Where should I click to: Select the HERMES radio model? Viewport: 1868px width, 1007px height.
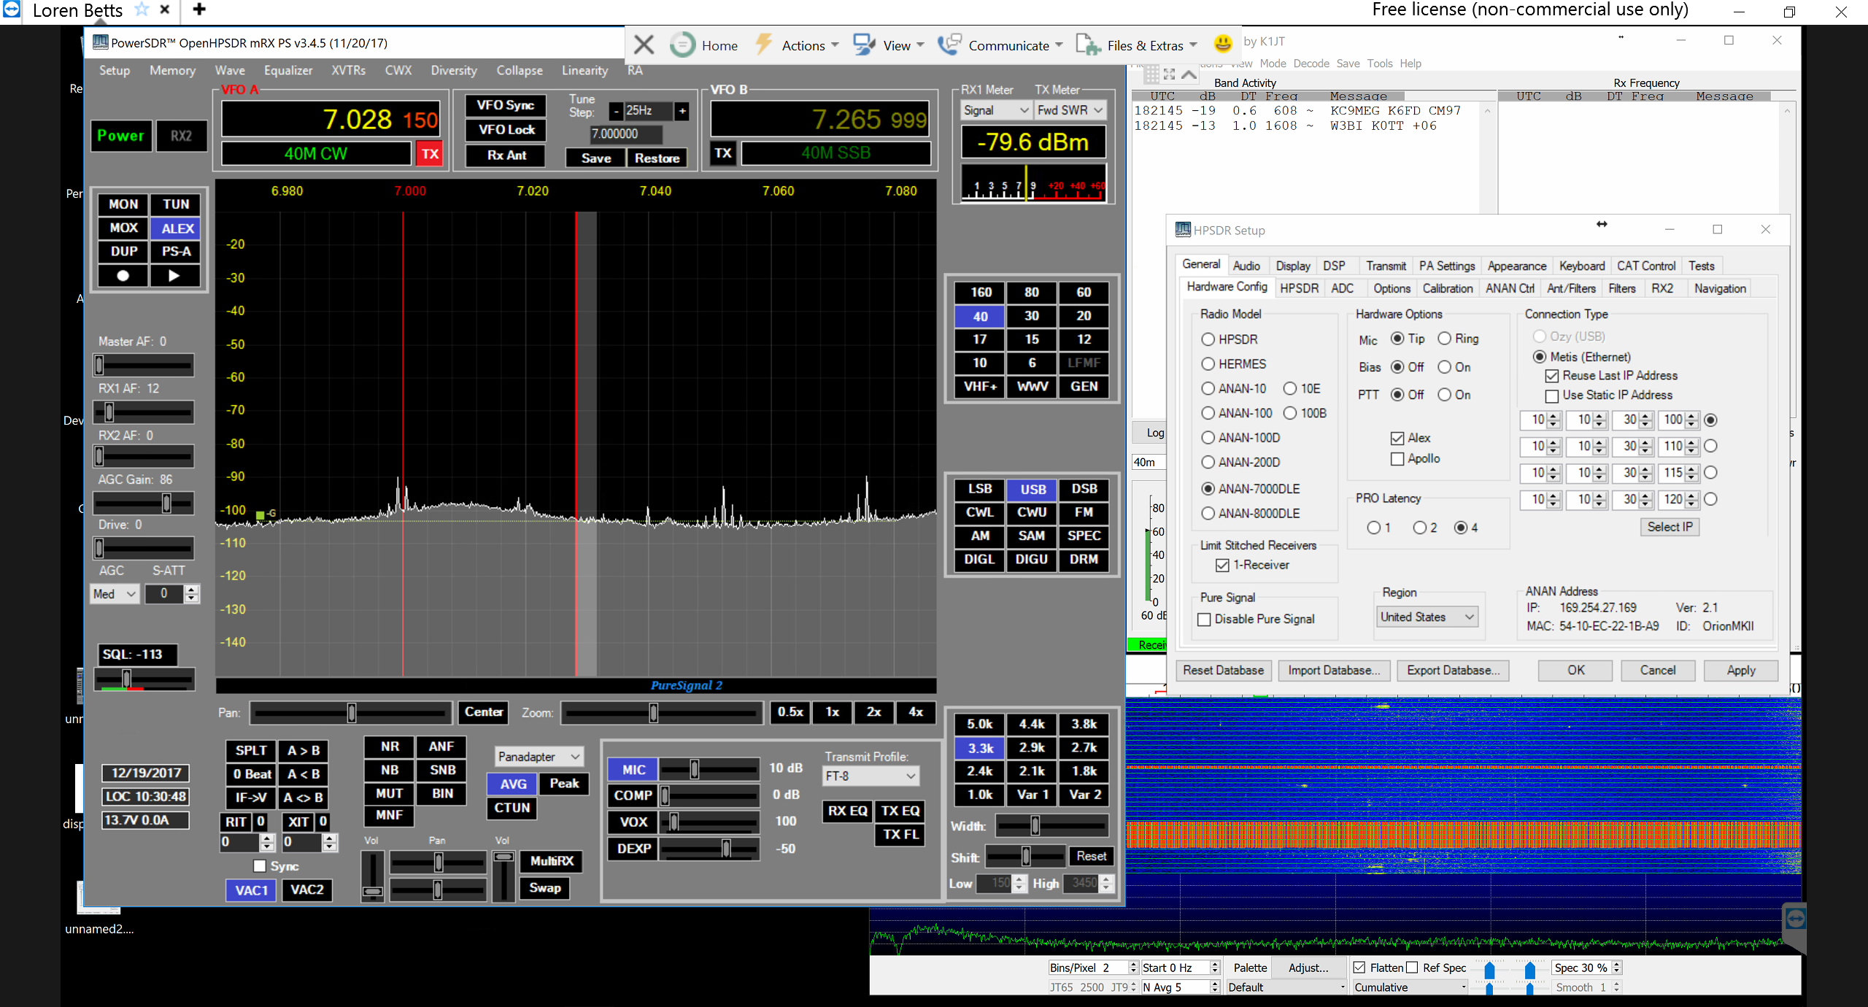1208,364
